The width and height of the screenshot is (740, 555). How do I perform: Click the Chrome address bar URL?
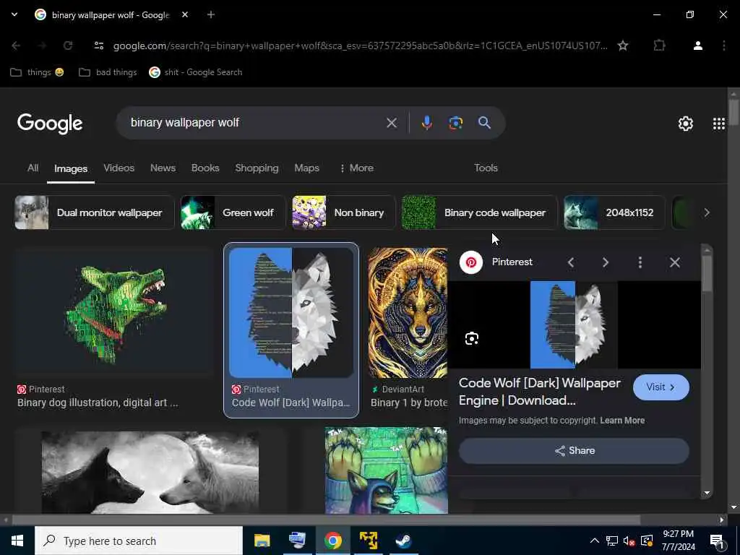360,46
